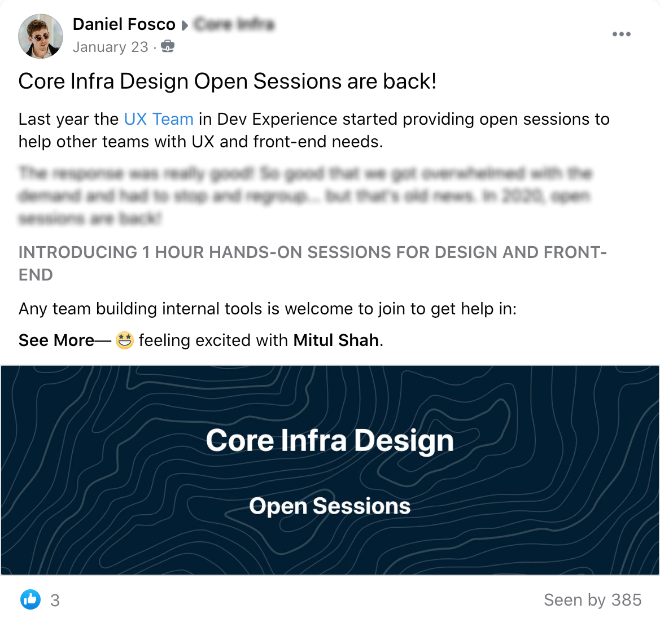Open the post options menu (three dots)
The height and width of the screenshot is (622, 660).
tap(621, 34)
